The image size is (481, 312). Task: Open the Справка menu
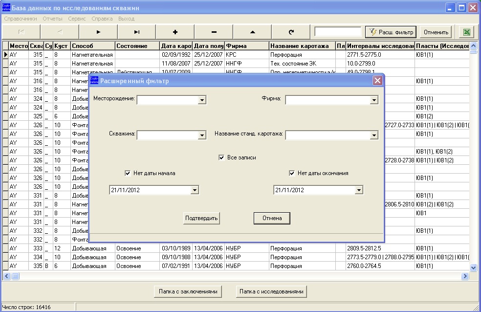click(x=102, y=19)
